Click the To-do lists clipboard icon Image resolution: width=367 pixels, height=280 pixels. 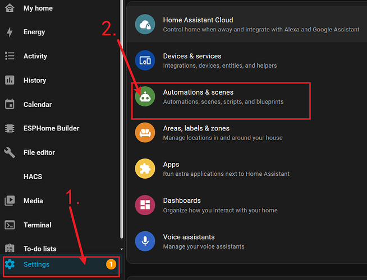pos(10,248)
